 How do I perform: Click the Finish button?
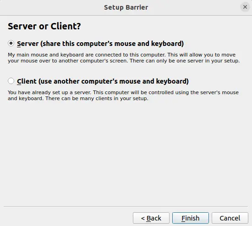[x=191, y=218]
